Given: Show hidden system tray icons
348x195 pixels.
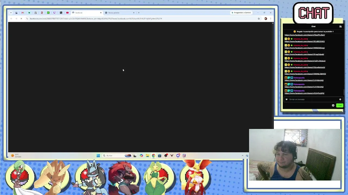Looking at the screenshot, I should pos(243,155).
